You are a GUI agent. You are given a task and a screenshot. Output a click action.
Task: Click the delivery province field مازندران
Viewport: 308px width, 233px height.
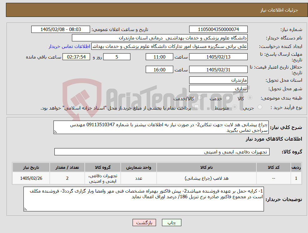218,80
